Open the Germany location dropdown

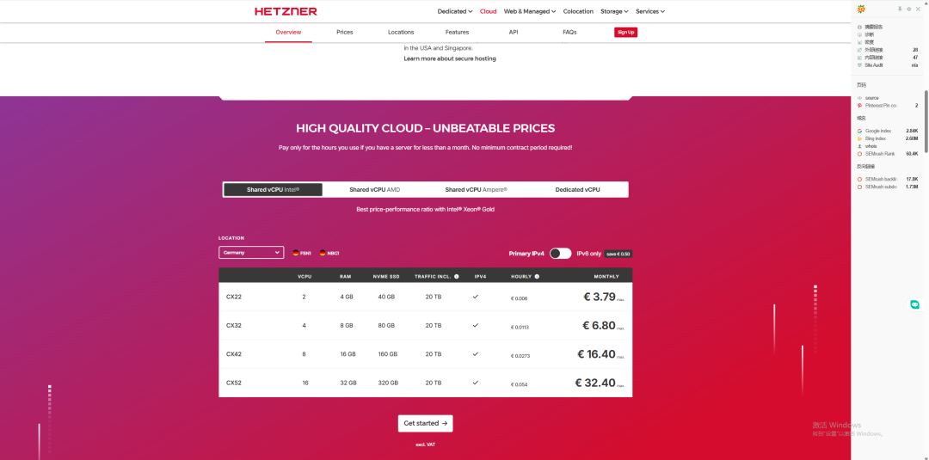coord(251,253)
